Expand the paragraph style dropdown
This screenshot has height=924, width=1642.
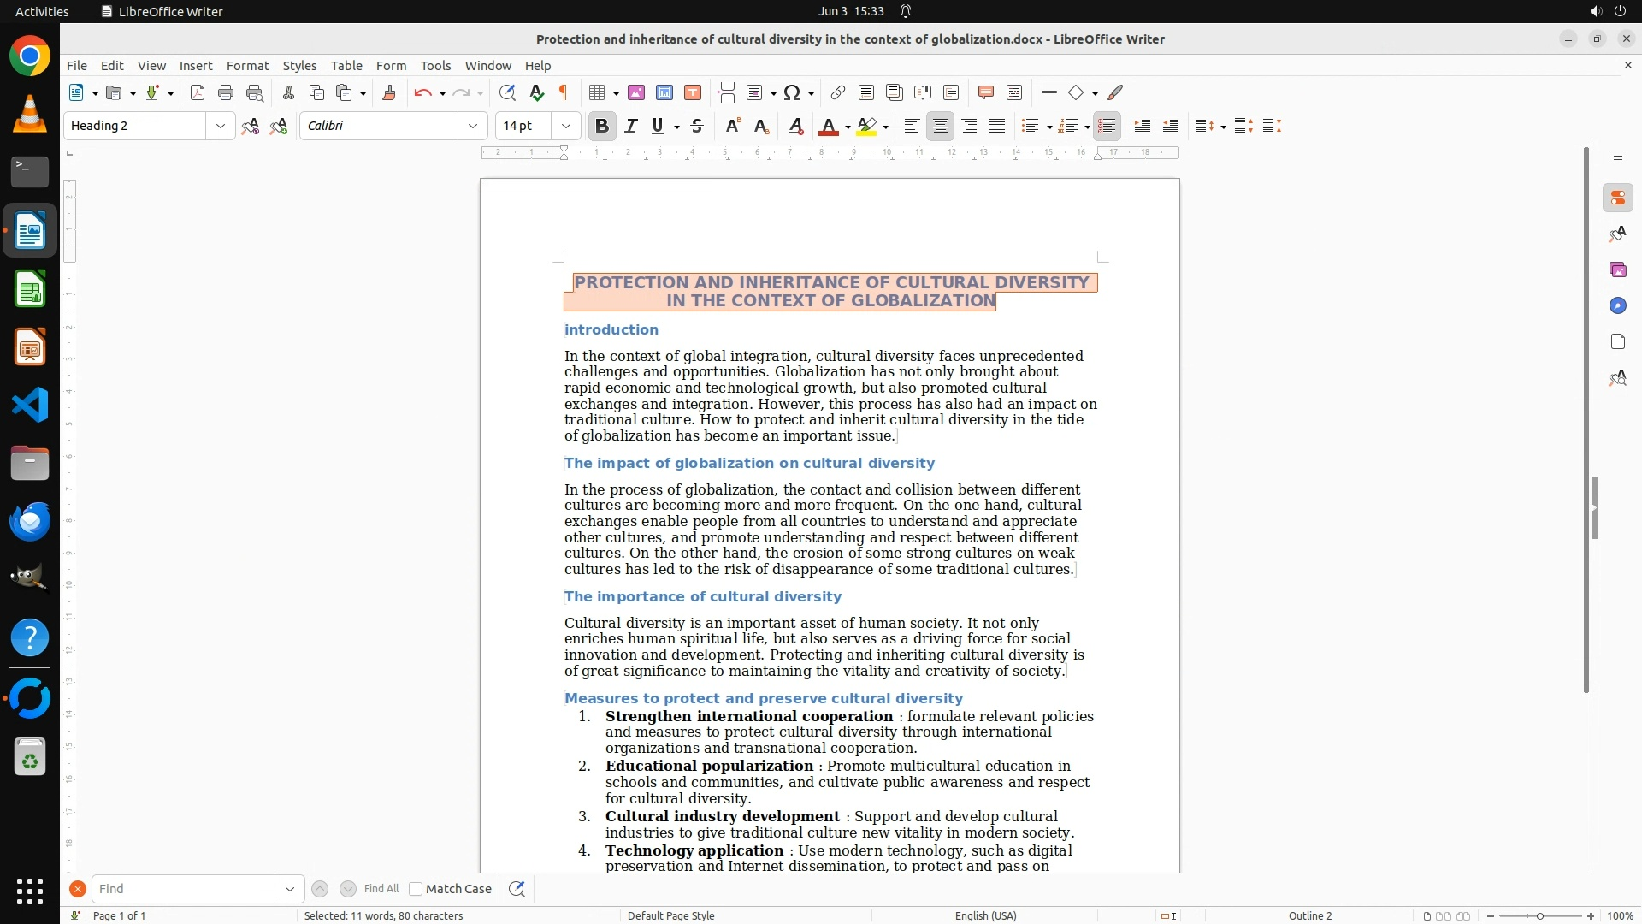tap(220, 127)
